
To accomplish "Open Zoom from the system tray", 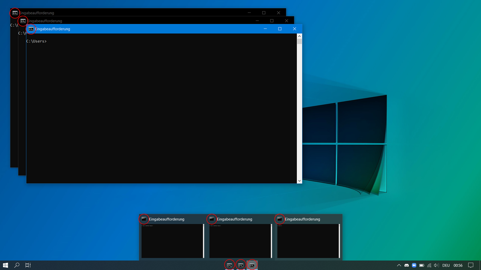I will click(414, 265).
